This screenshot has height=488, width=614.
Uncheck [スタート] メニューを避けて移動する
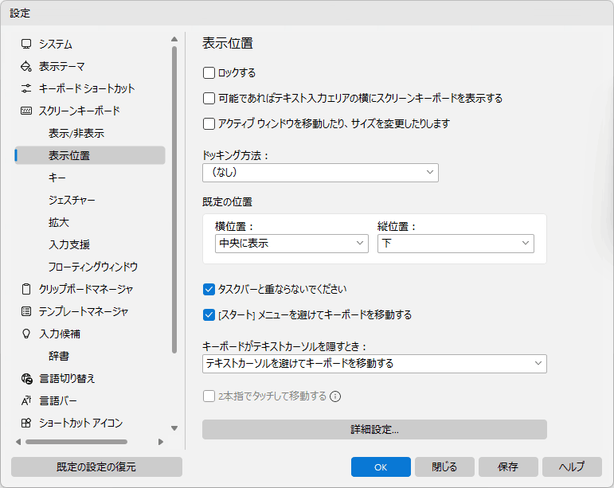point(209,315)
